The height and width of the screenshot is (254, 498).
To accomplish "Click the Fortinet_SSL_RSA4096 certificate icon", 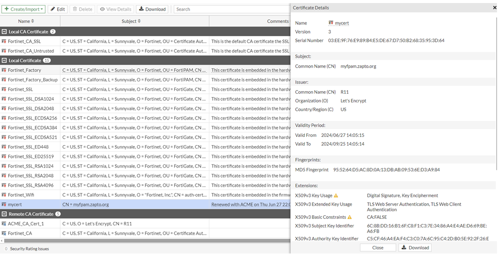I will (4, 185).
